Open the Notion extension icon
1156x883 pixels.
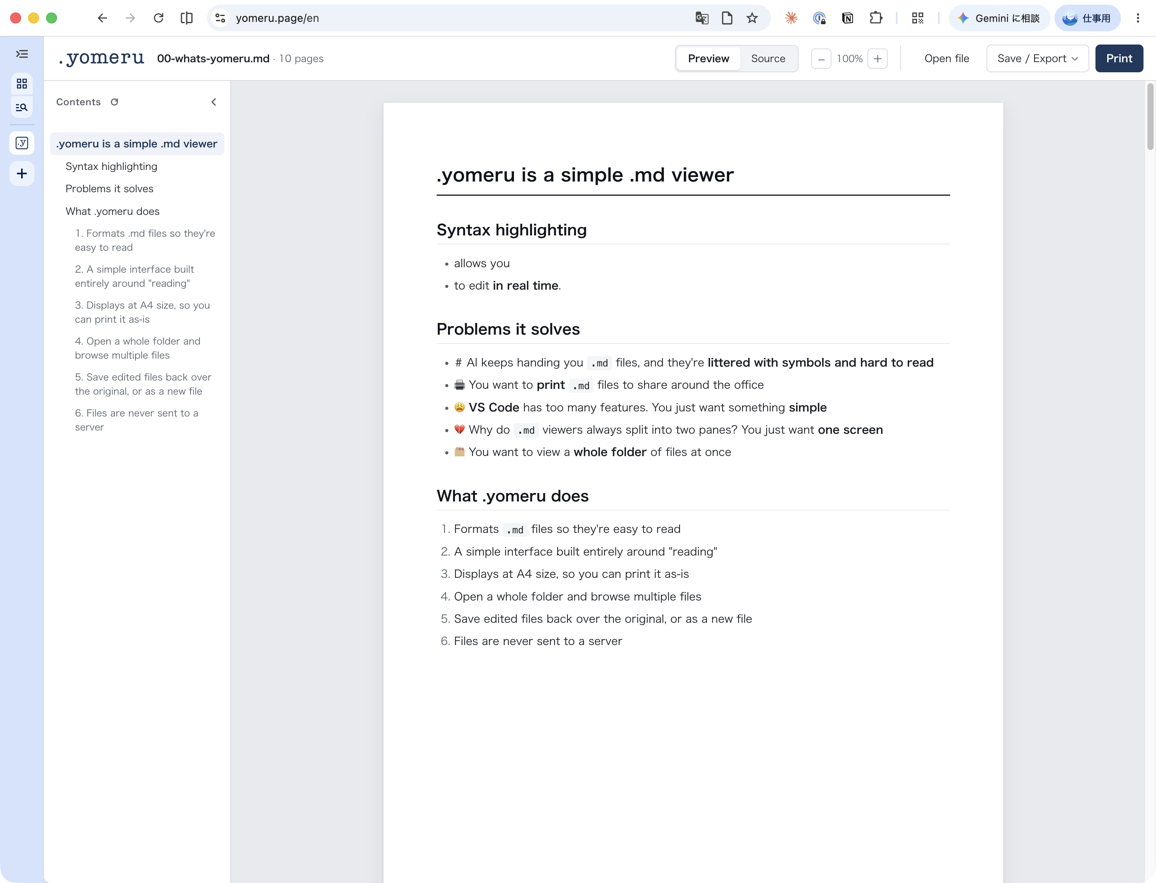click(x=847, y=18)
